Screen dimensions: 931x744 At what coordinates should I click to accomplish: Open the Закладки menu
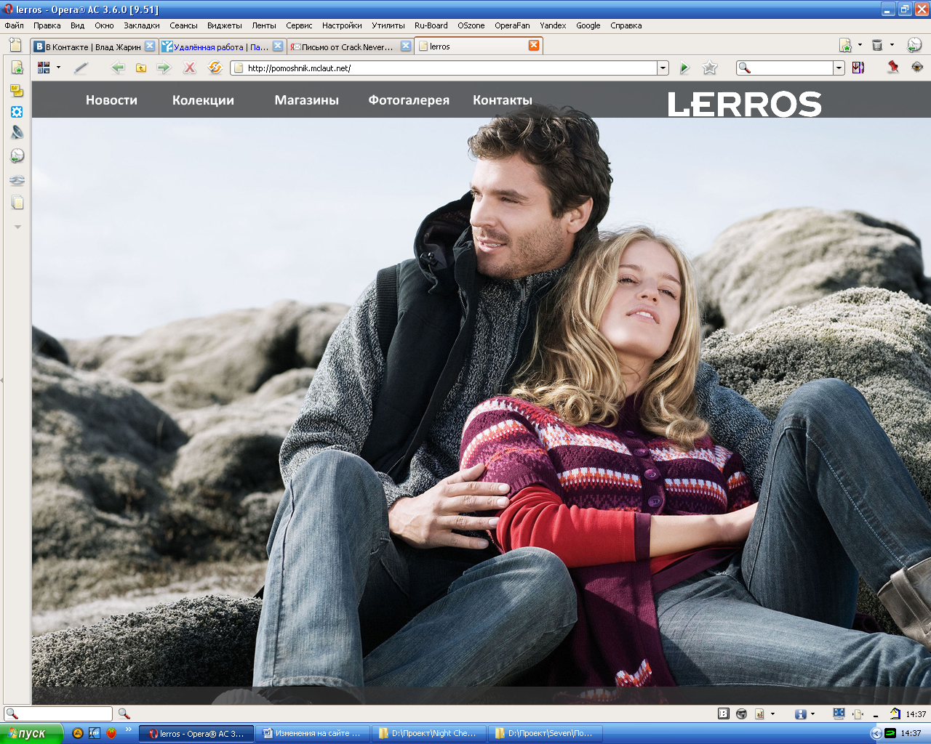[x=141, y=25]
